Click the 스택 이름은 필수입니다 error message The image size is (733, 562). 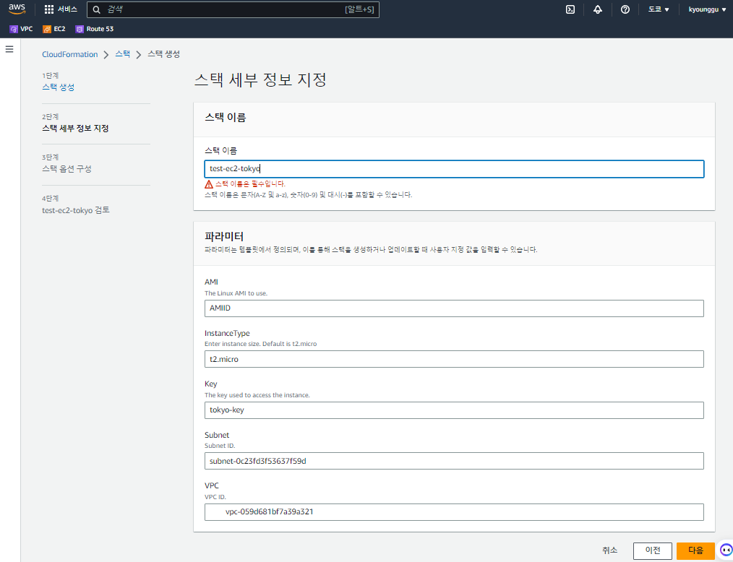tap(250, 184)
